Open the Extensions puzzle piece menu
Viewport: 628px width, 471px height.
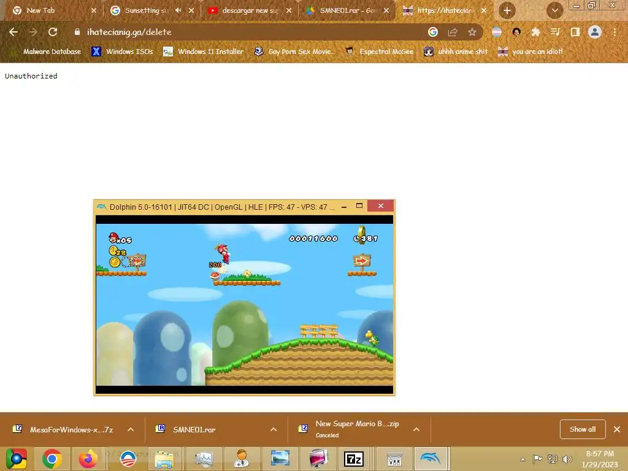tap(536, 32)
